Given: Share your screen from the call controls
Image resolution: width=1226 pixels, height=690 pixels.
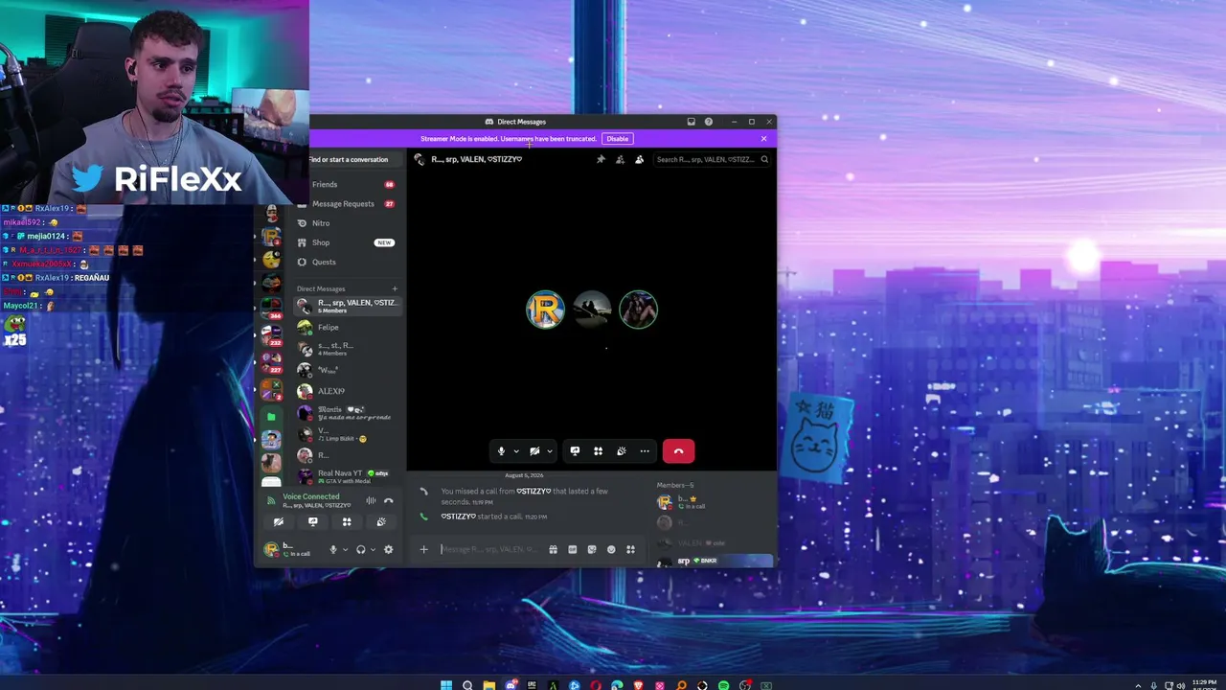Looking at the screenshot, I should click(575, 451).
